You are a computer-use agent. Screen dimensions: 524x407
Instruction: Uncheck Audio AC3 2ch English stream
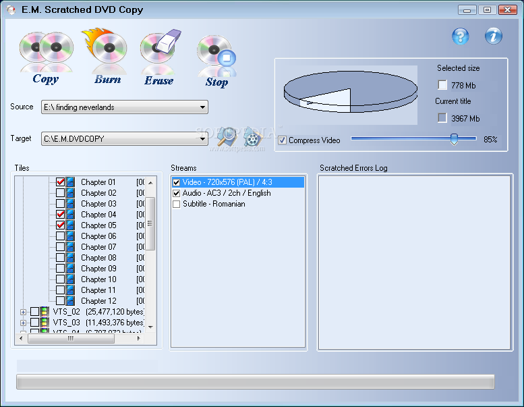tap(177, 193)
